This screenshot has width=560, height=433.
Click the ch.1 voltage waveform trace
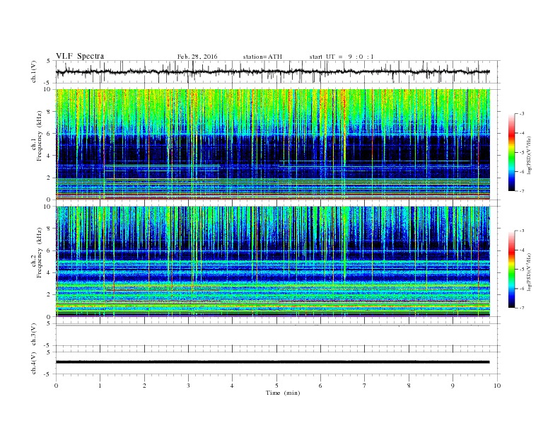(x=272, y=71)
